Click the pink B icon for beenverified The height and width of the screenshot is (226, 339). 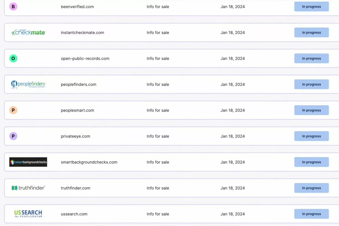[13, 7]
